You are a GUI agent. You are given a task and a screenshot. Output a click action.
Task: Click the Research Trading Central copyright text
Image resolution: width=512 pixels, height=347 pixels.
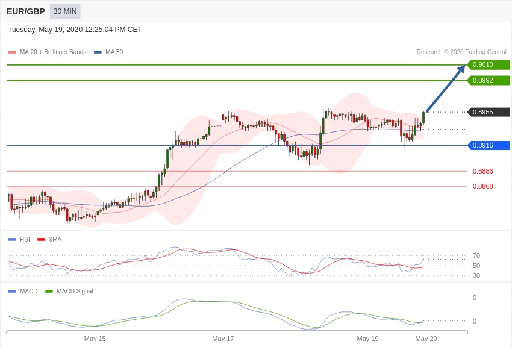click(x=461, y=52)
